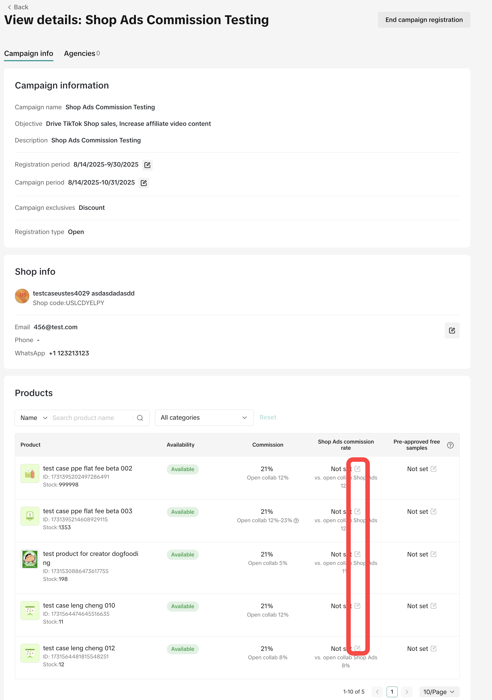This screenshot has width=492, height=700.
Task: Edit free samples for leng cheng 012
Action: [x=434, y=649]
